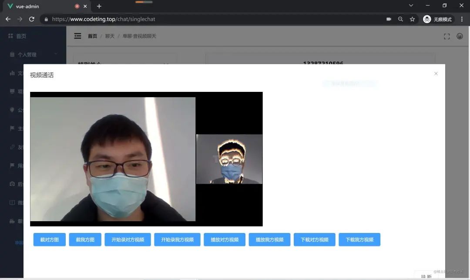Click the bar chart sidebar icon
Screen dimensions: 470x280
pos(12,73)
